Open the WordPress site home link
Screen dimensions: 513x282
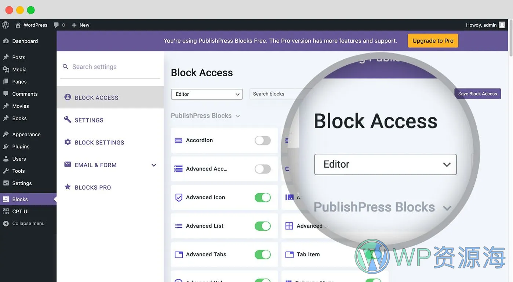32,25
